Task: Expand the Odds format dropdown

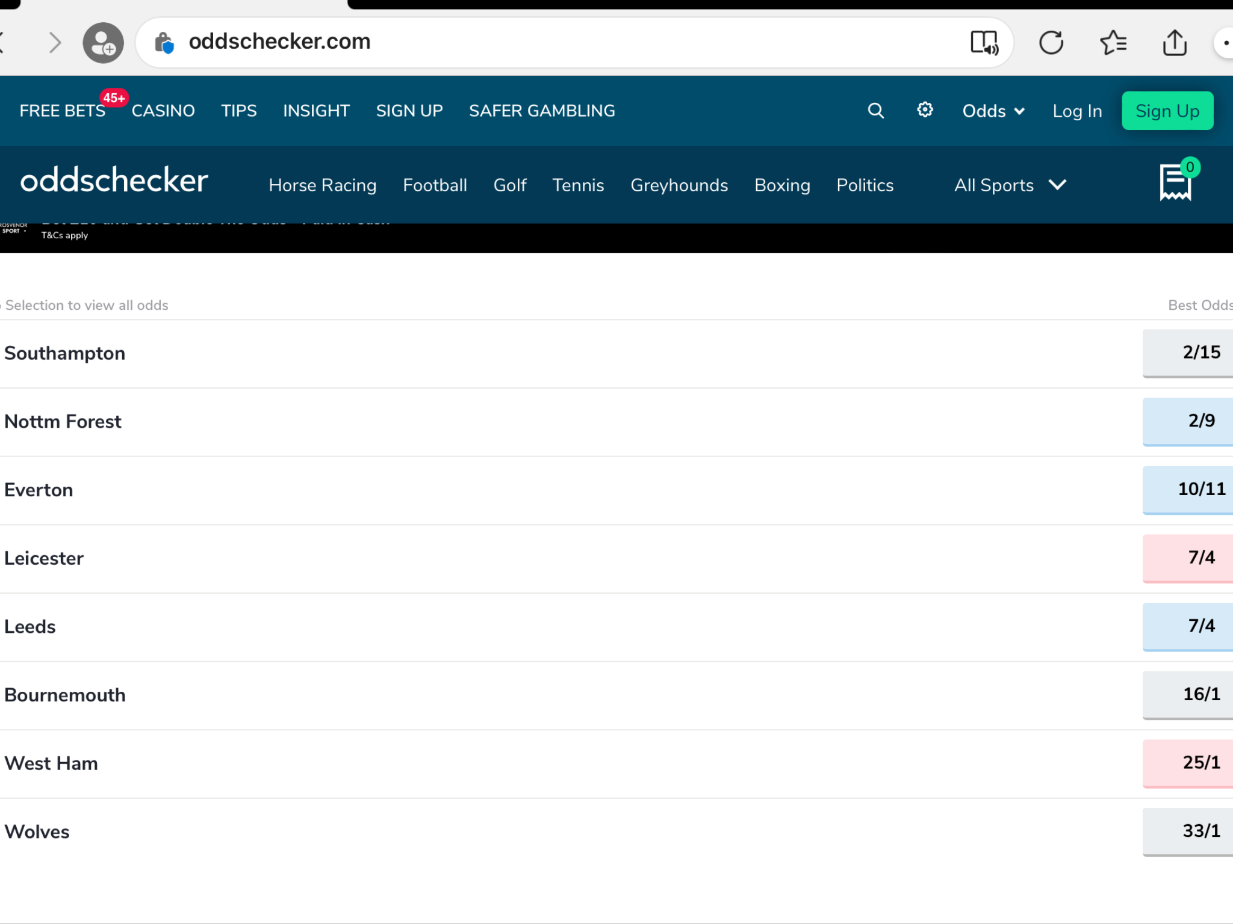Action: [x=993, y=111]
